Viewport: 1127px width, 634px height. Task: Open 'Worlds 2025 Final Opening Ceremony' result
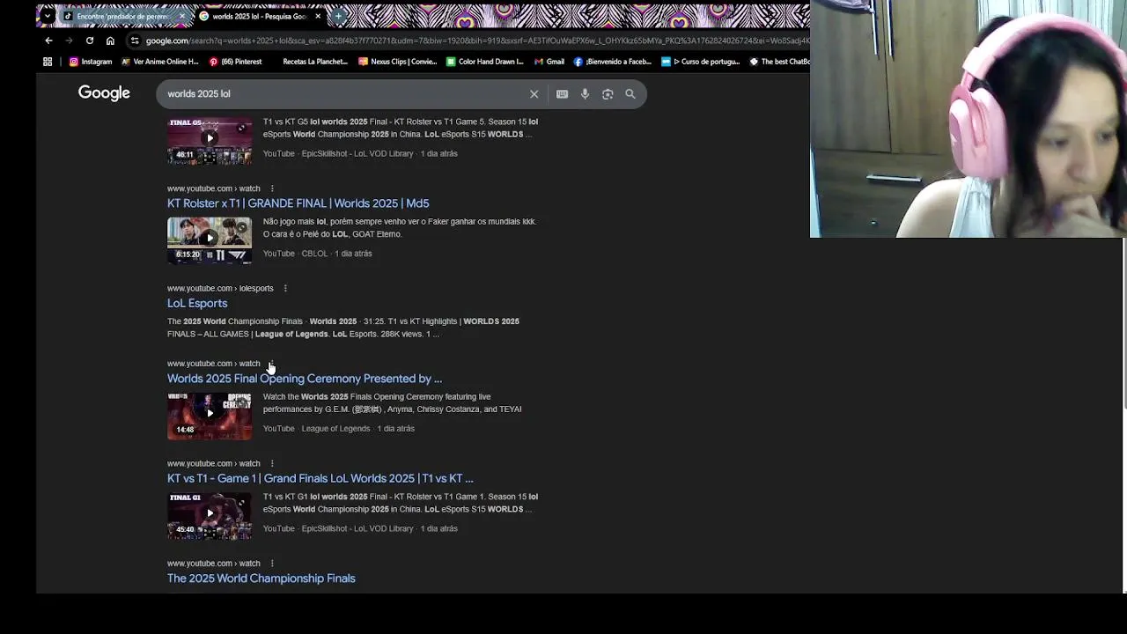[305, 379]
